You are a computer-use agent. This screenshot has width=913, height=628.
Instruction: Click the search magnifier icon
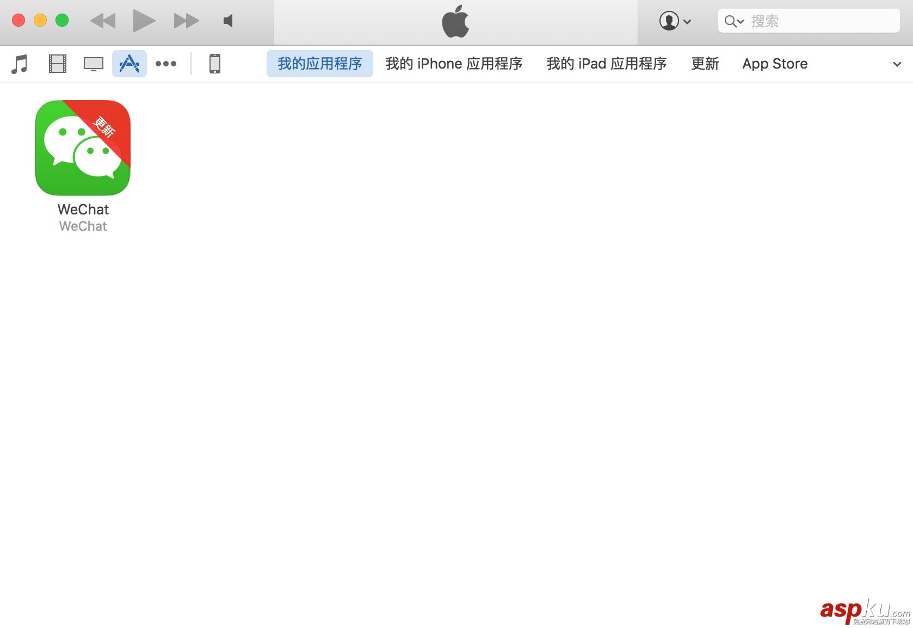731,21
